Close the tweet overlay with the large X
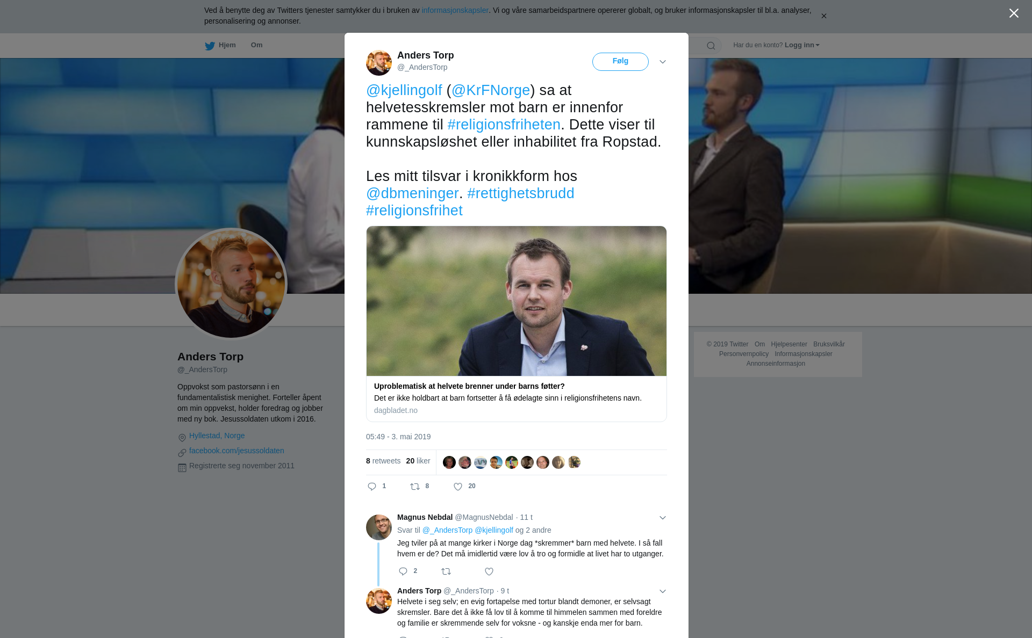The image size is (1032, 638). pyautogui.click(x=1014, y=13)
